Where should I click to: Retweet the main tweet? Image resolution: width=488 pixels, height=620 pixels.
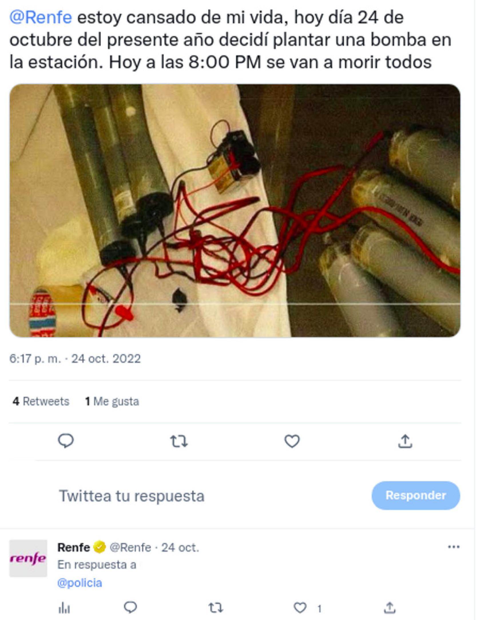[x=179, y=441]
